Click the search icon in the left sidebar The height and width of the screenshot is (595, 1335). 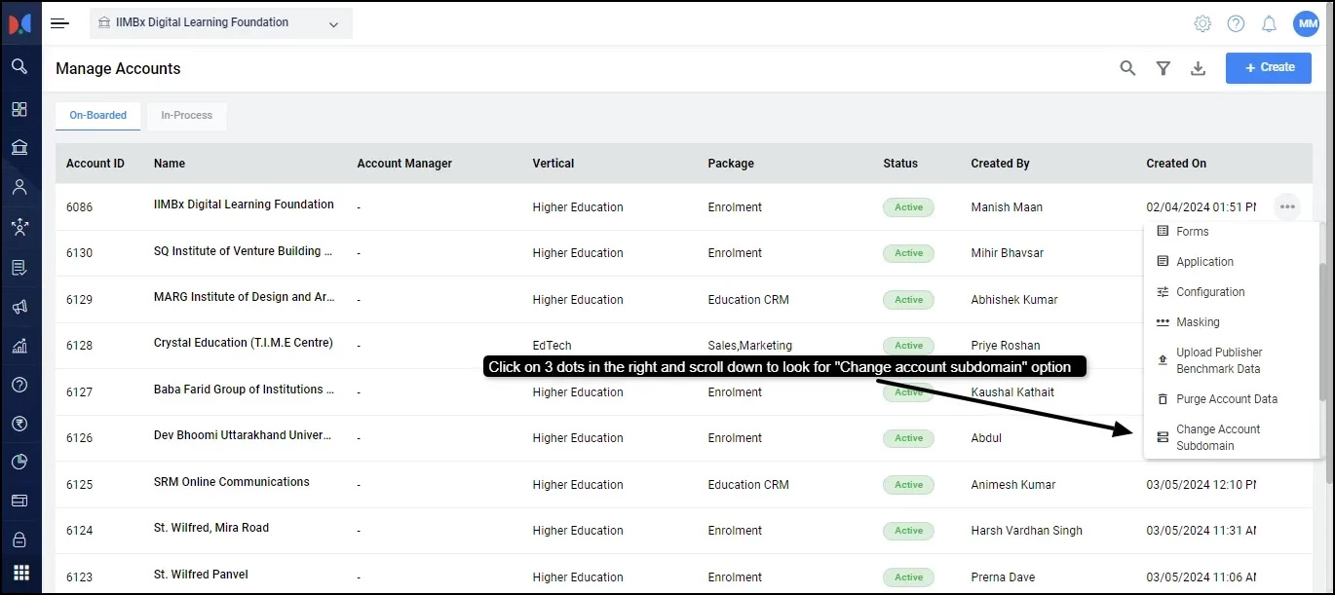point(19,67)
